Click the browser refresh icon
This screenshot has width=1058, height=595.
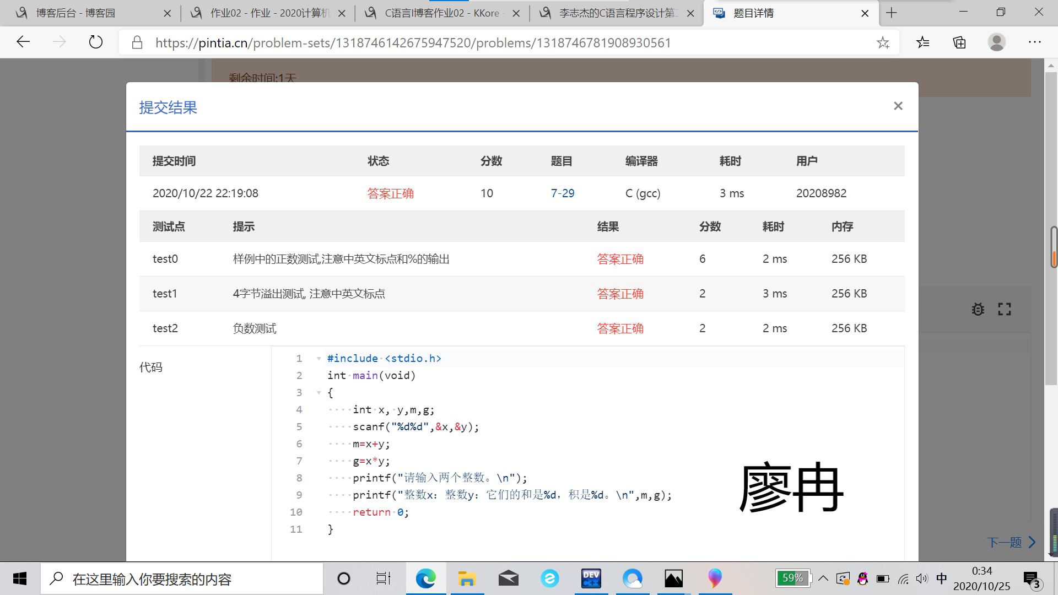coord(96,42)
